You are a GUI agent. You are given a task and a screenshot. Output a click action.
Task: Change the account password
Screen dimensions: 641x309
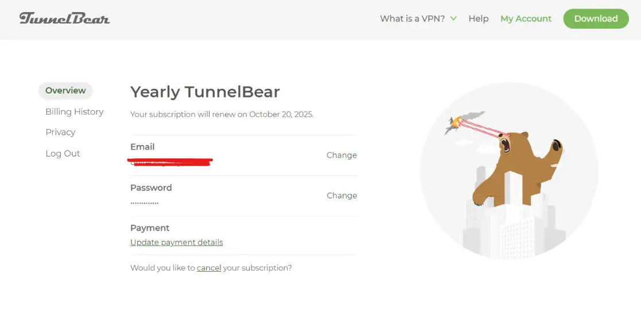click(x=342, y=195)
